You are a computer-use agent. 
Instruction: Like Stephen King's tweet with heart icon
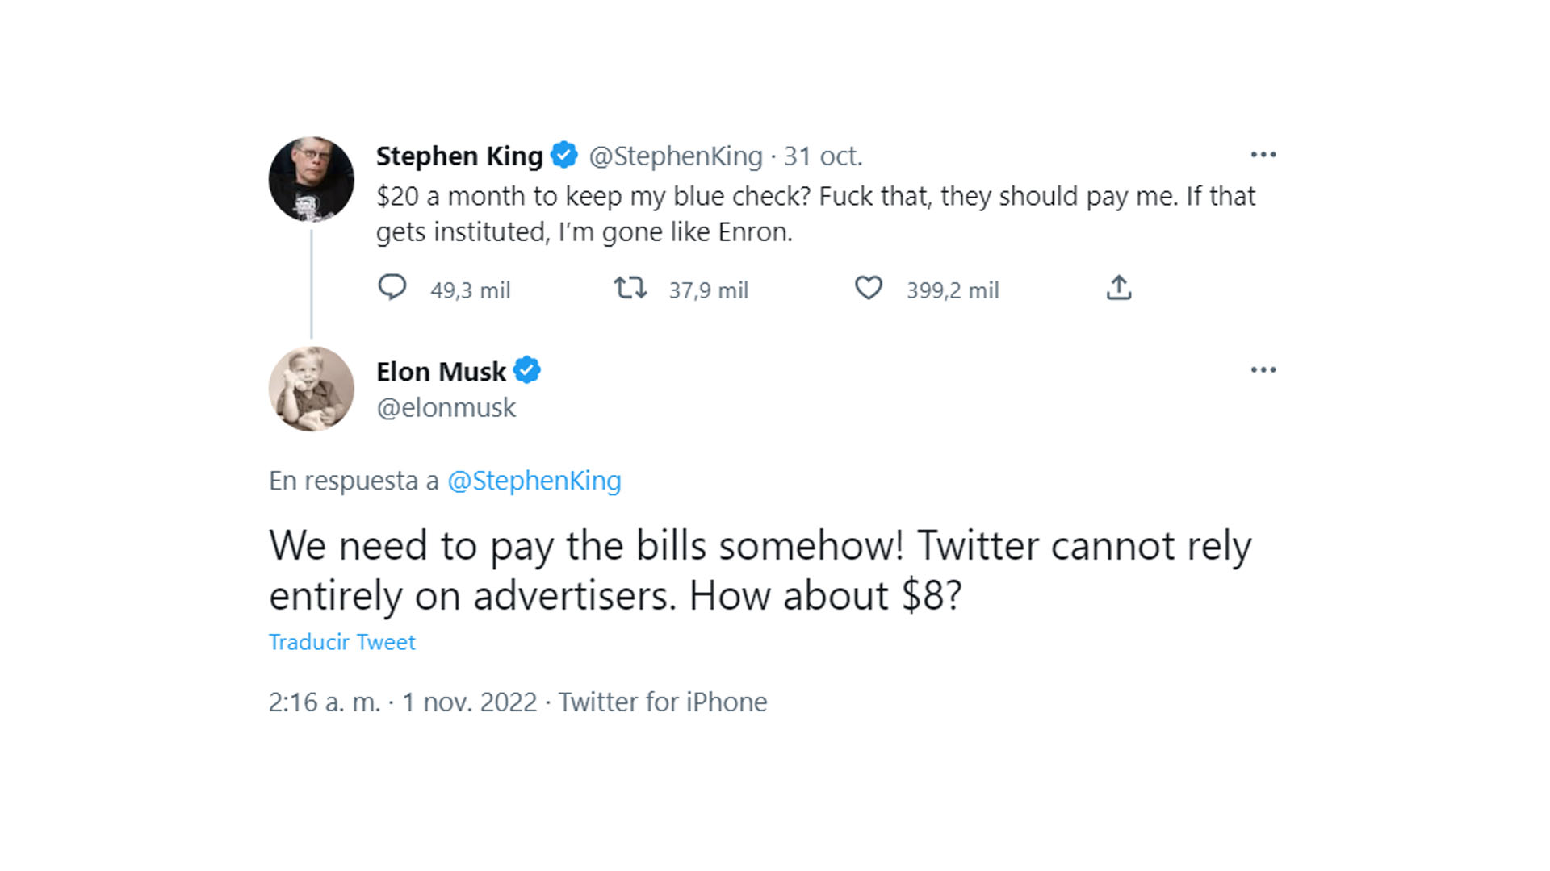click(x=869, y=288)
